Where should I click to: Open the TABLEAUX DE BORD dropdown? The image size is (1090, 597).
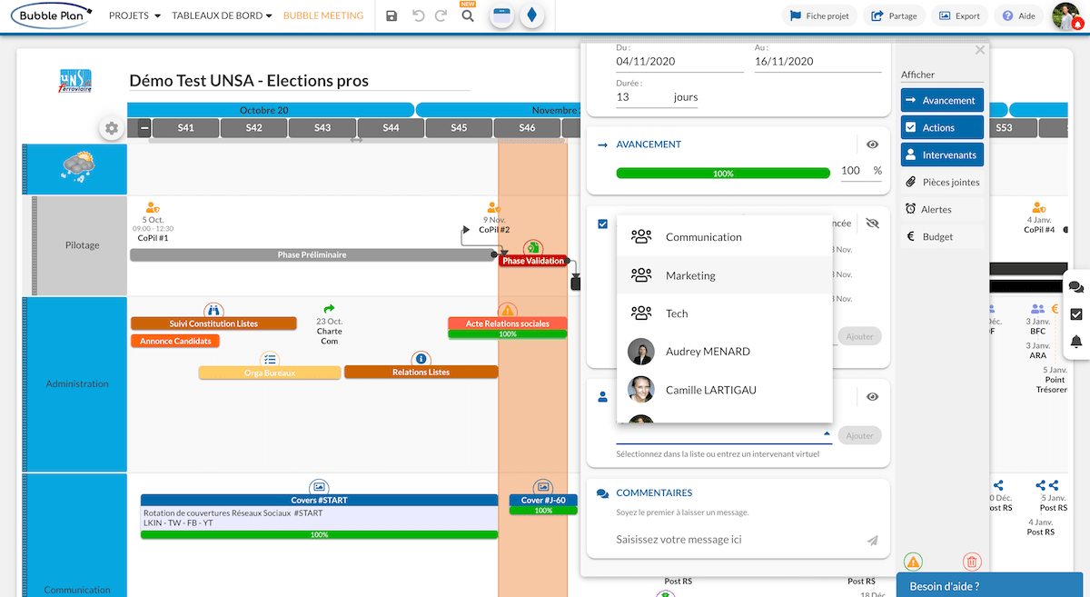tap(218, 15)
